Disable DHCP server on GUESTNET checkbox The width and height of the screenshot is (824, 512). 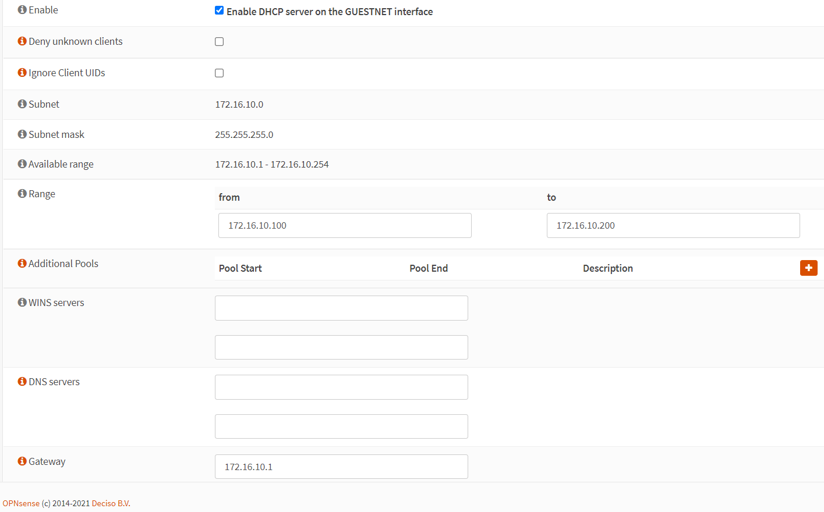(219, 10)
